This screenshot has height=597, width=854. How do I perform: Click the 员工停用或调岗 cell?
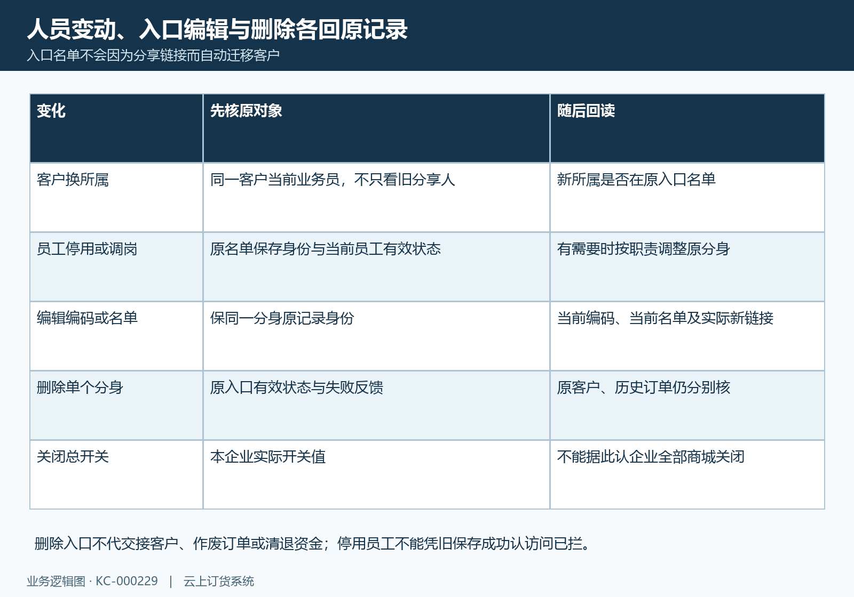[x=116, y=267]
